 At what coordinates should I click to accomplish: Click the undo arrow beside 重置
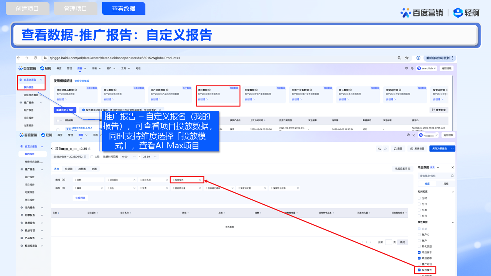[379, 148]
